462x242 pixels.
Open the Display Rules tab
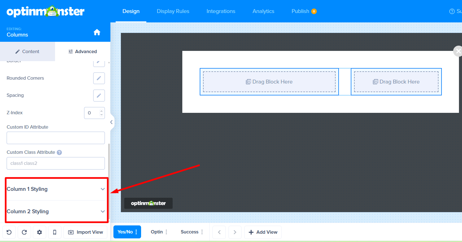click(x=173, y=11)
